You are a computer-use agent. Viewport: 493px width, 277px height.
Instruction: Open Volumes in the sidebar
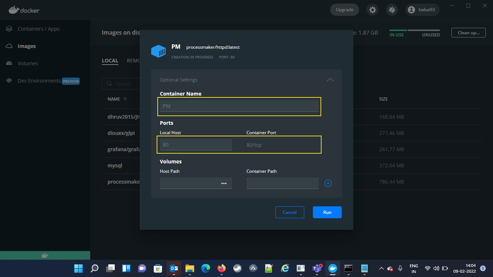[28, 63]
